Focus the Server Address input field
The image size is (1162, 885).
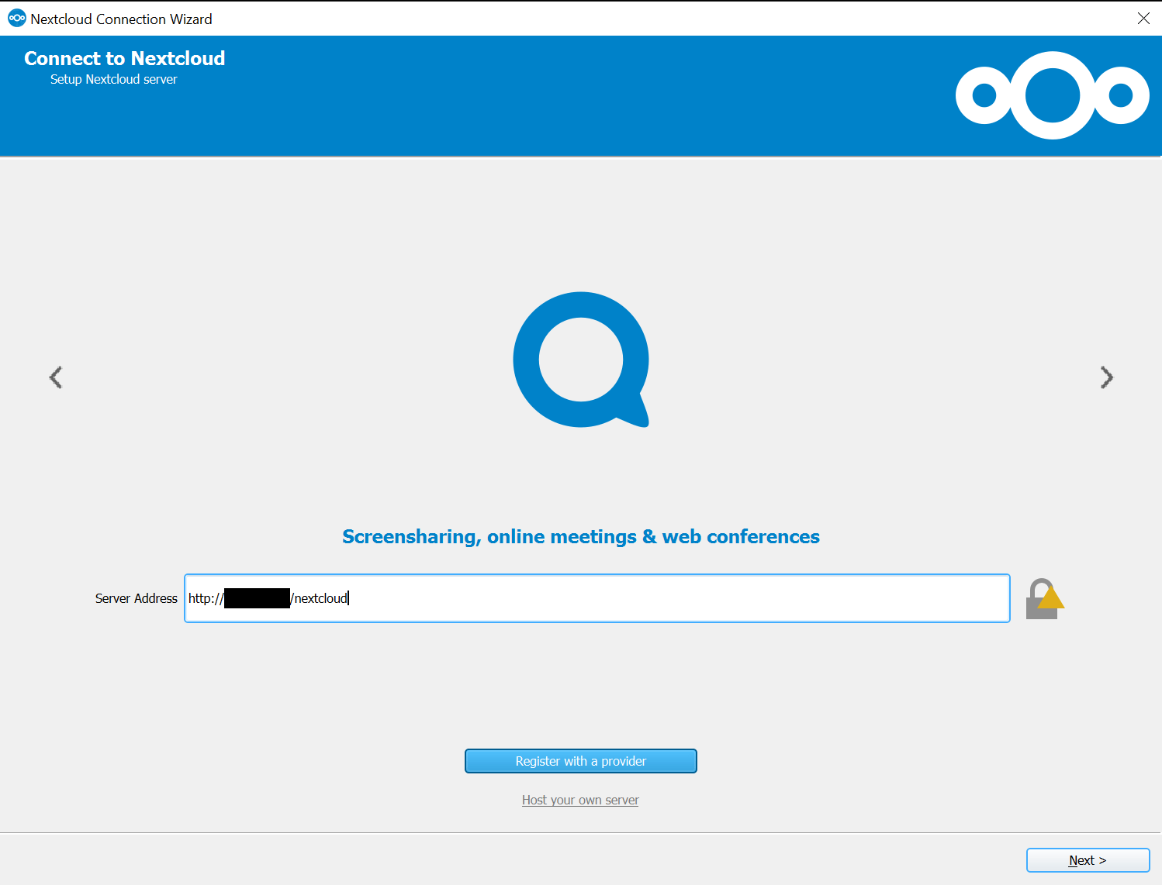[x=597, y=598]
